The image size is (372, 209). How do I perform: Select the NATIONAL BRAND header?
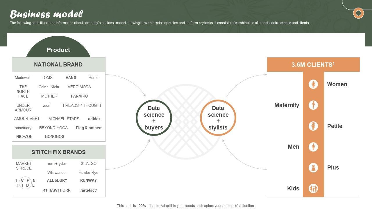pyautogui.click(x=58, y=64)
